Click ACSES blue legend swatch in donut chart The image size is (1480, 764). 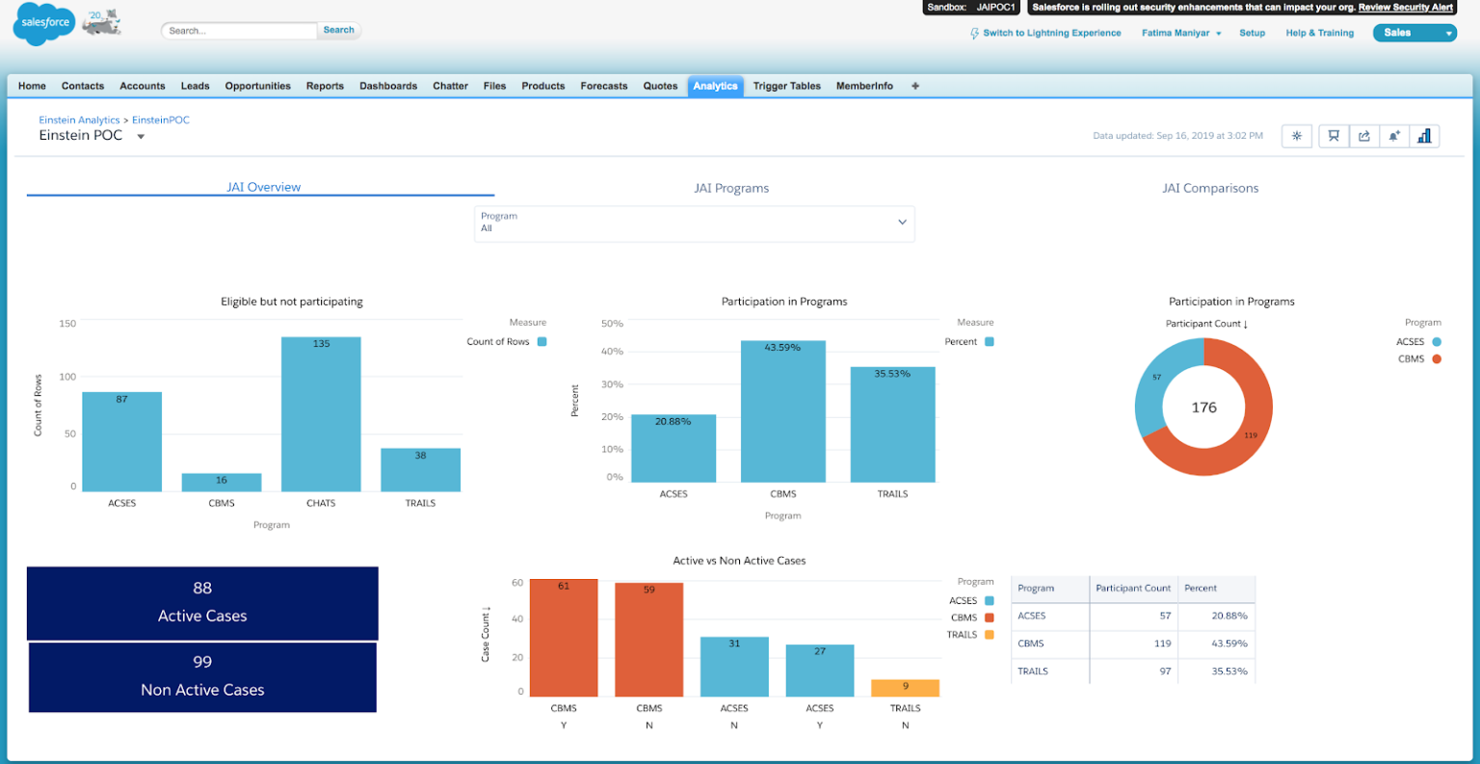(1437, 342)
